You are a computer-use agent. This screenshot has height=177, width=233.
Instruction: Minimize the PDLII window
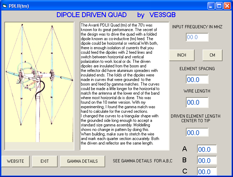[x=211, y=6]
